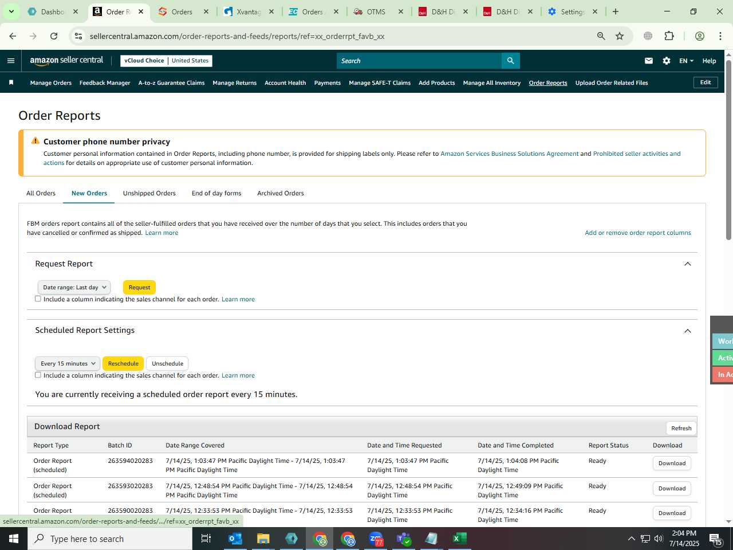Click the amazon seller central logo
Screen dimensions: 733x550
point(66,61)
